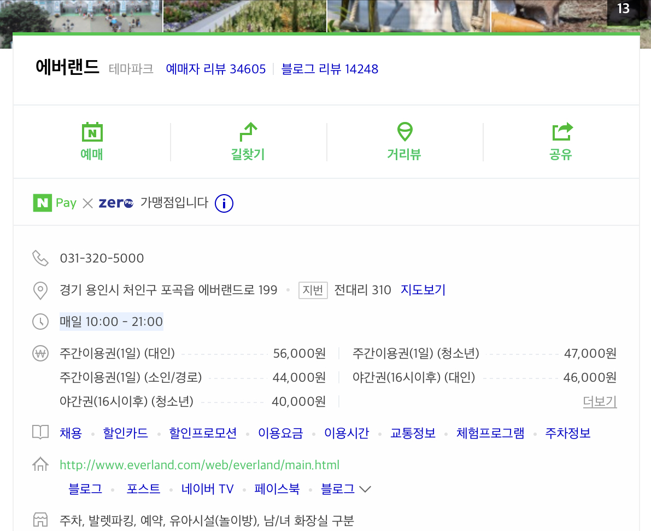Visit the everland.com homepage URL
The width and height of the screenshot is (651, 531).
[200, 465]
